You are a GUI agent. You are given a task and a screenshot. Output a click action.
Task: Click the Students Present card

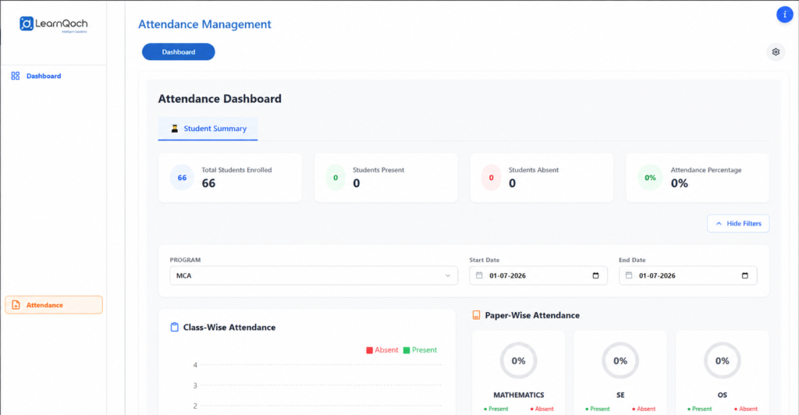click(385, 178)
